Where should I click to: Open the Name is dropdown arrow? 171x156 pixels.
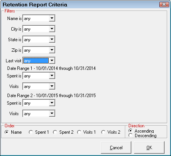52,18
